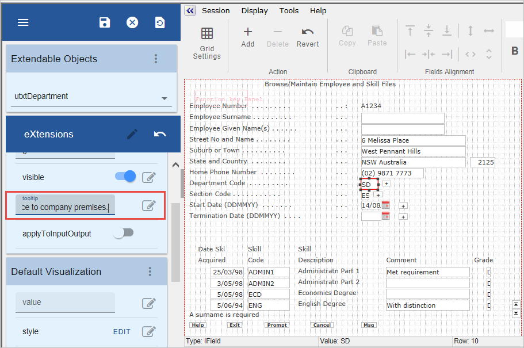This screenshot has width=524, height=348.
Task: Open the hamburger menu
Action: click(x=23, y=22)
